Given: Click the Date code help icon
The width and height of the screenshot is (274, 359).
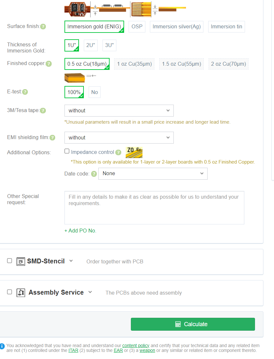Looking at the screenshot, I should (x=94, y=174).
